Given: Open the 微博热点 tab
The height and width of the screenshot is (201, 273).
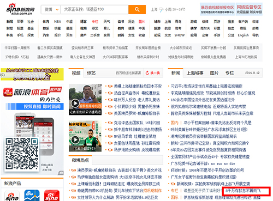Looking at the screenshot, I should (80, 160).
